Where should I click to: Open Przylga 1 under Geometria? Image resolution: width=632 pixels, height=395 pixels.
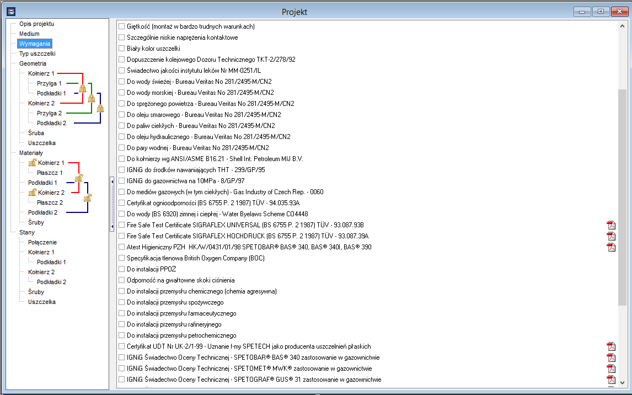(x=49, y=83)
